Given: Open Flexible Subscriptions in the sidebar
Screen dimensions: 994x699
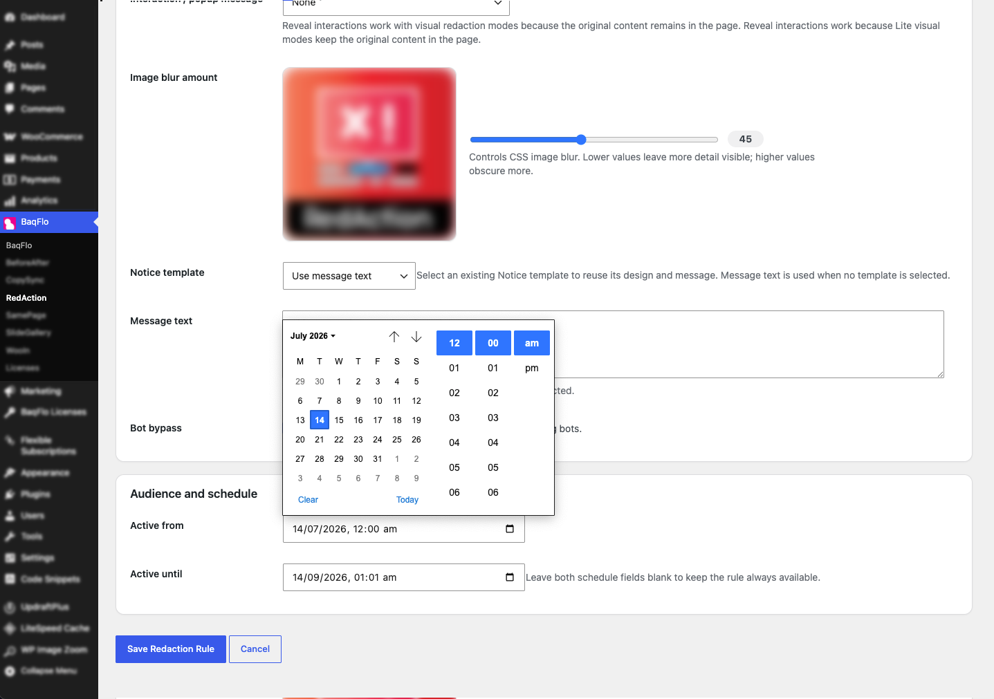Looking at the screenshot, I should click(48, 446).
